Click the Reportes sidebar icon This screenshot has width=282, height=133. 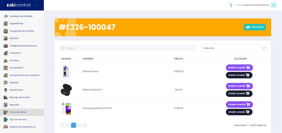[x=6, y=105]
